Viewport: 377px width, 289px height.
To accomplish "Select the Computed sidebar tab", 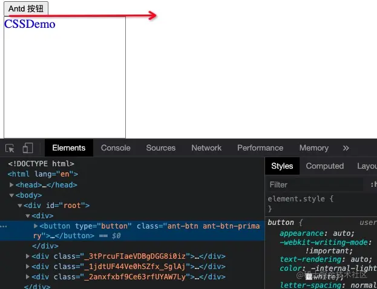I will tap(325, 166).
